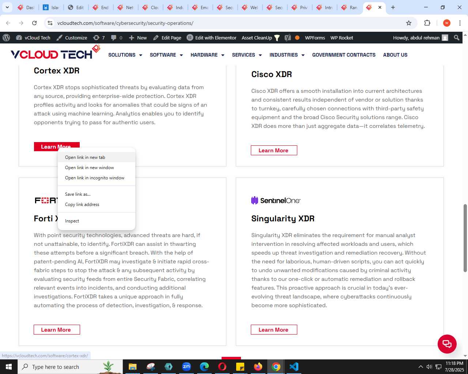This screenshot has height=374, width=468.
Task: Open the Windows Start menu
Action: point(9,367)
